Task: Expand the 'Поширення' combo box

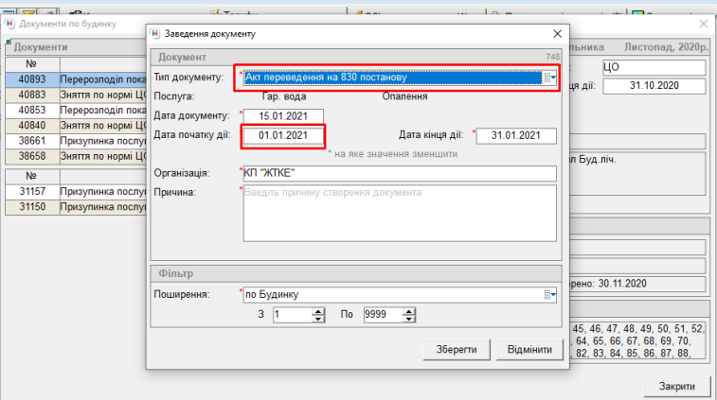Action: tap(549, 294)
